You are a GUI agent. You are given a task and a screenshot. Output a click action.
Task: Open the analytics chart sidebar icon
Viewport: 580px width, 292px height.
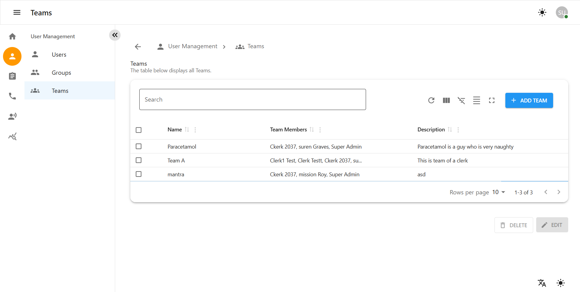pyautogui.click(x=12, y=137)
